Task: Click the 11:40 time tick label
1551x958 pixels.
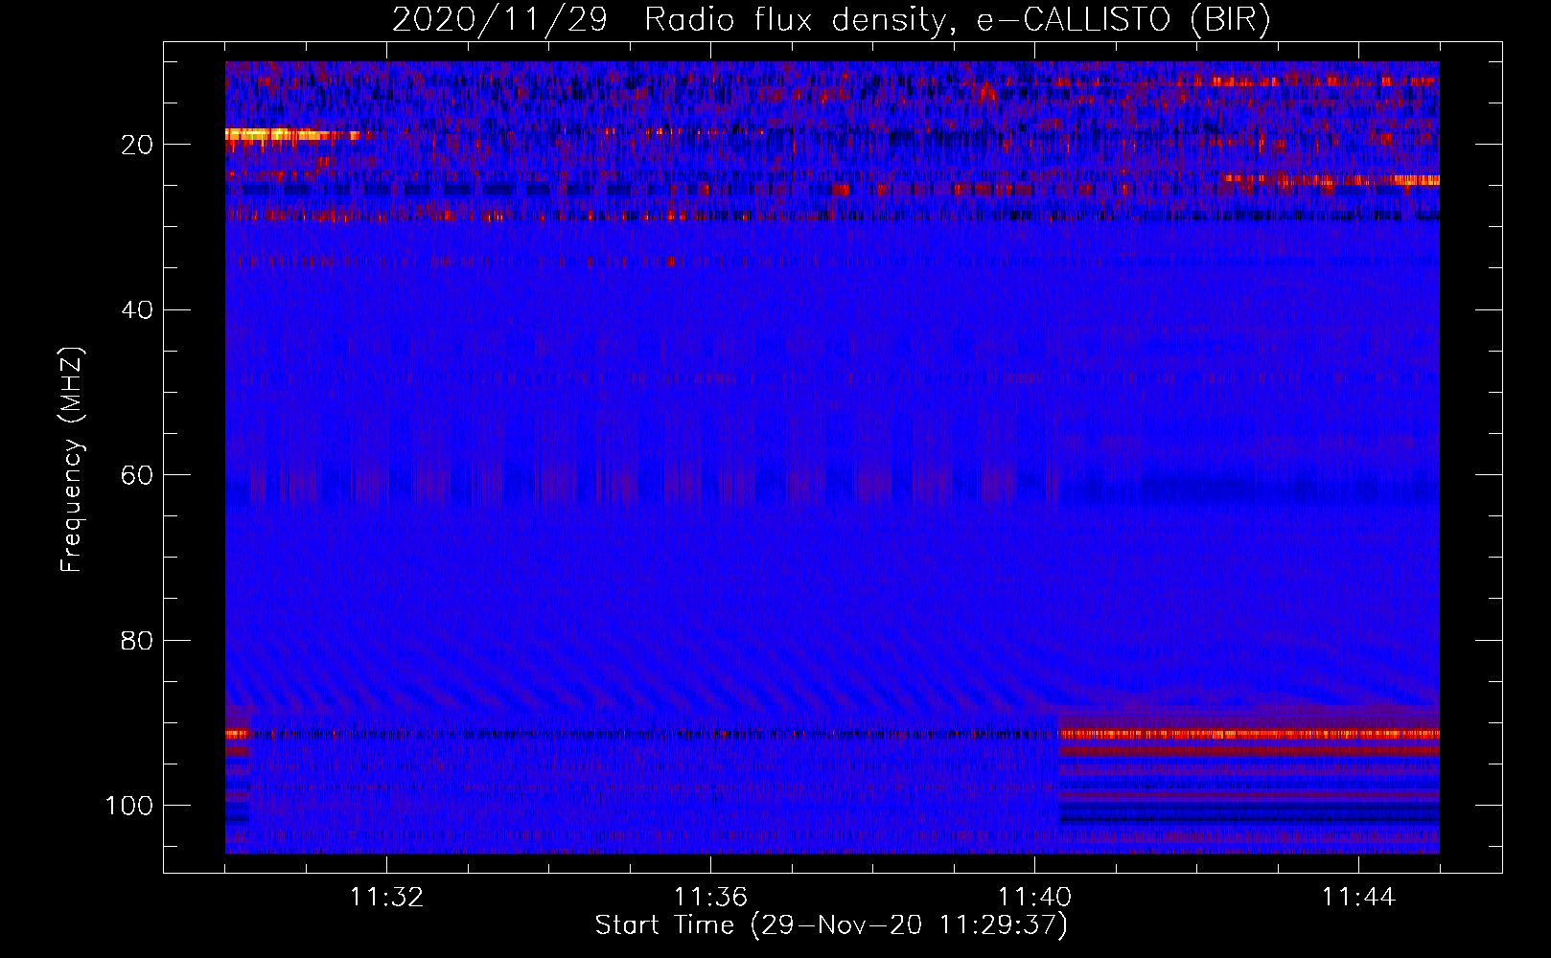Action: click(x=1034, y=898)
